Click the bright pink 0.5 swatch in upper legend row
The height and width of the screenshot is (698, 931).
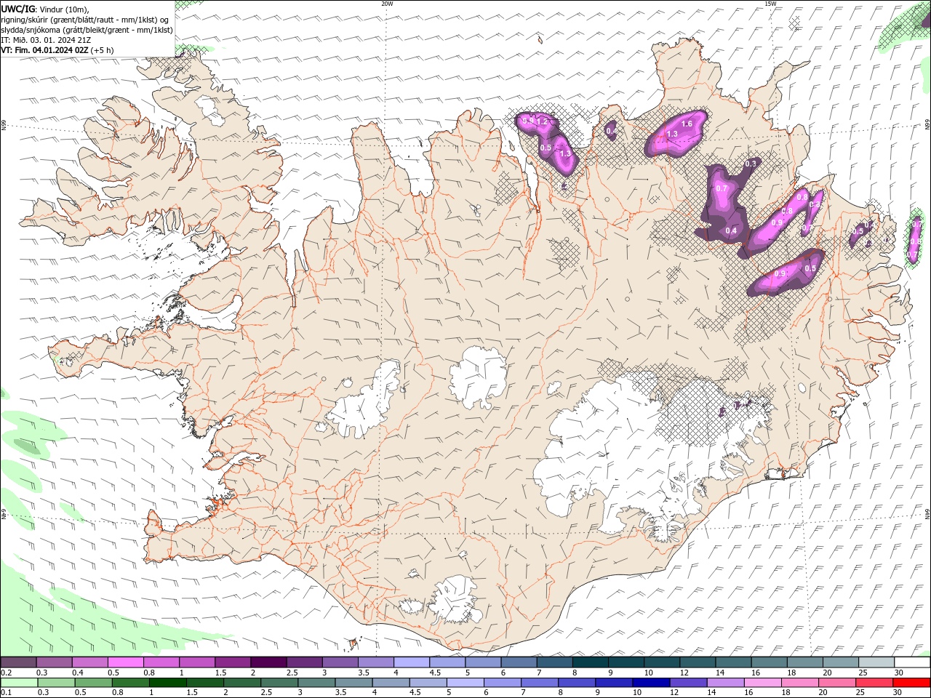pyautogui.click(x=125, y=662)
